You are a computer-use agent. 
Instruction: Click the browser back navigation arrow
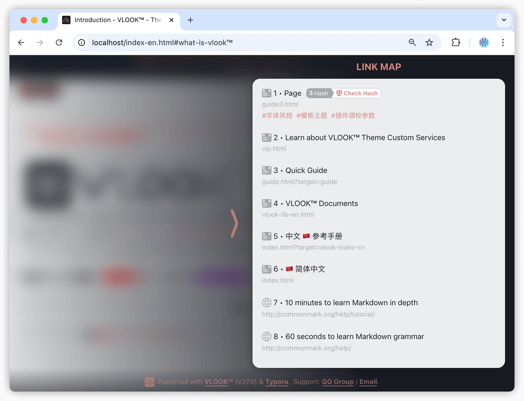coord(22,42)
